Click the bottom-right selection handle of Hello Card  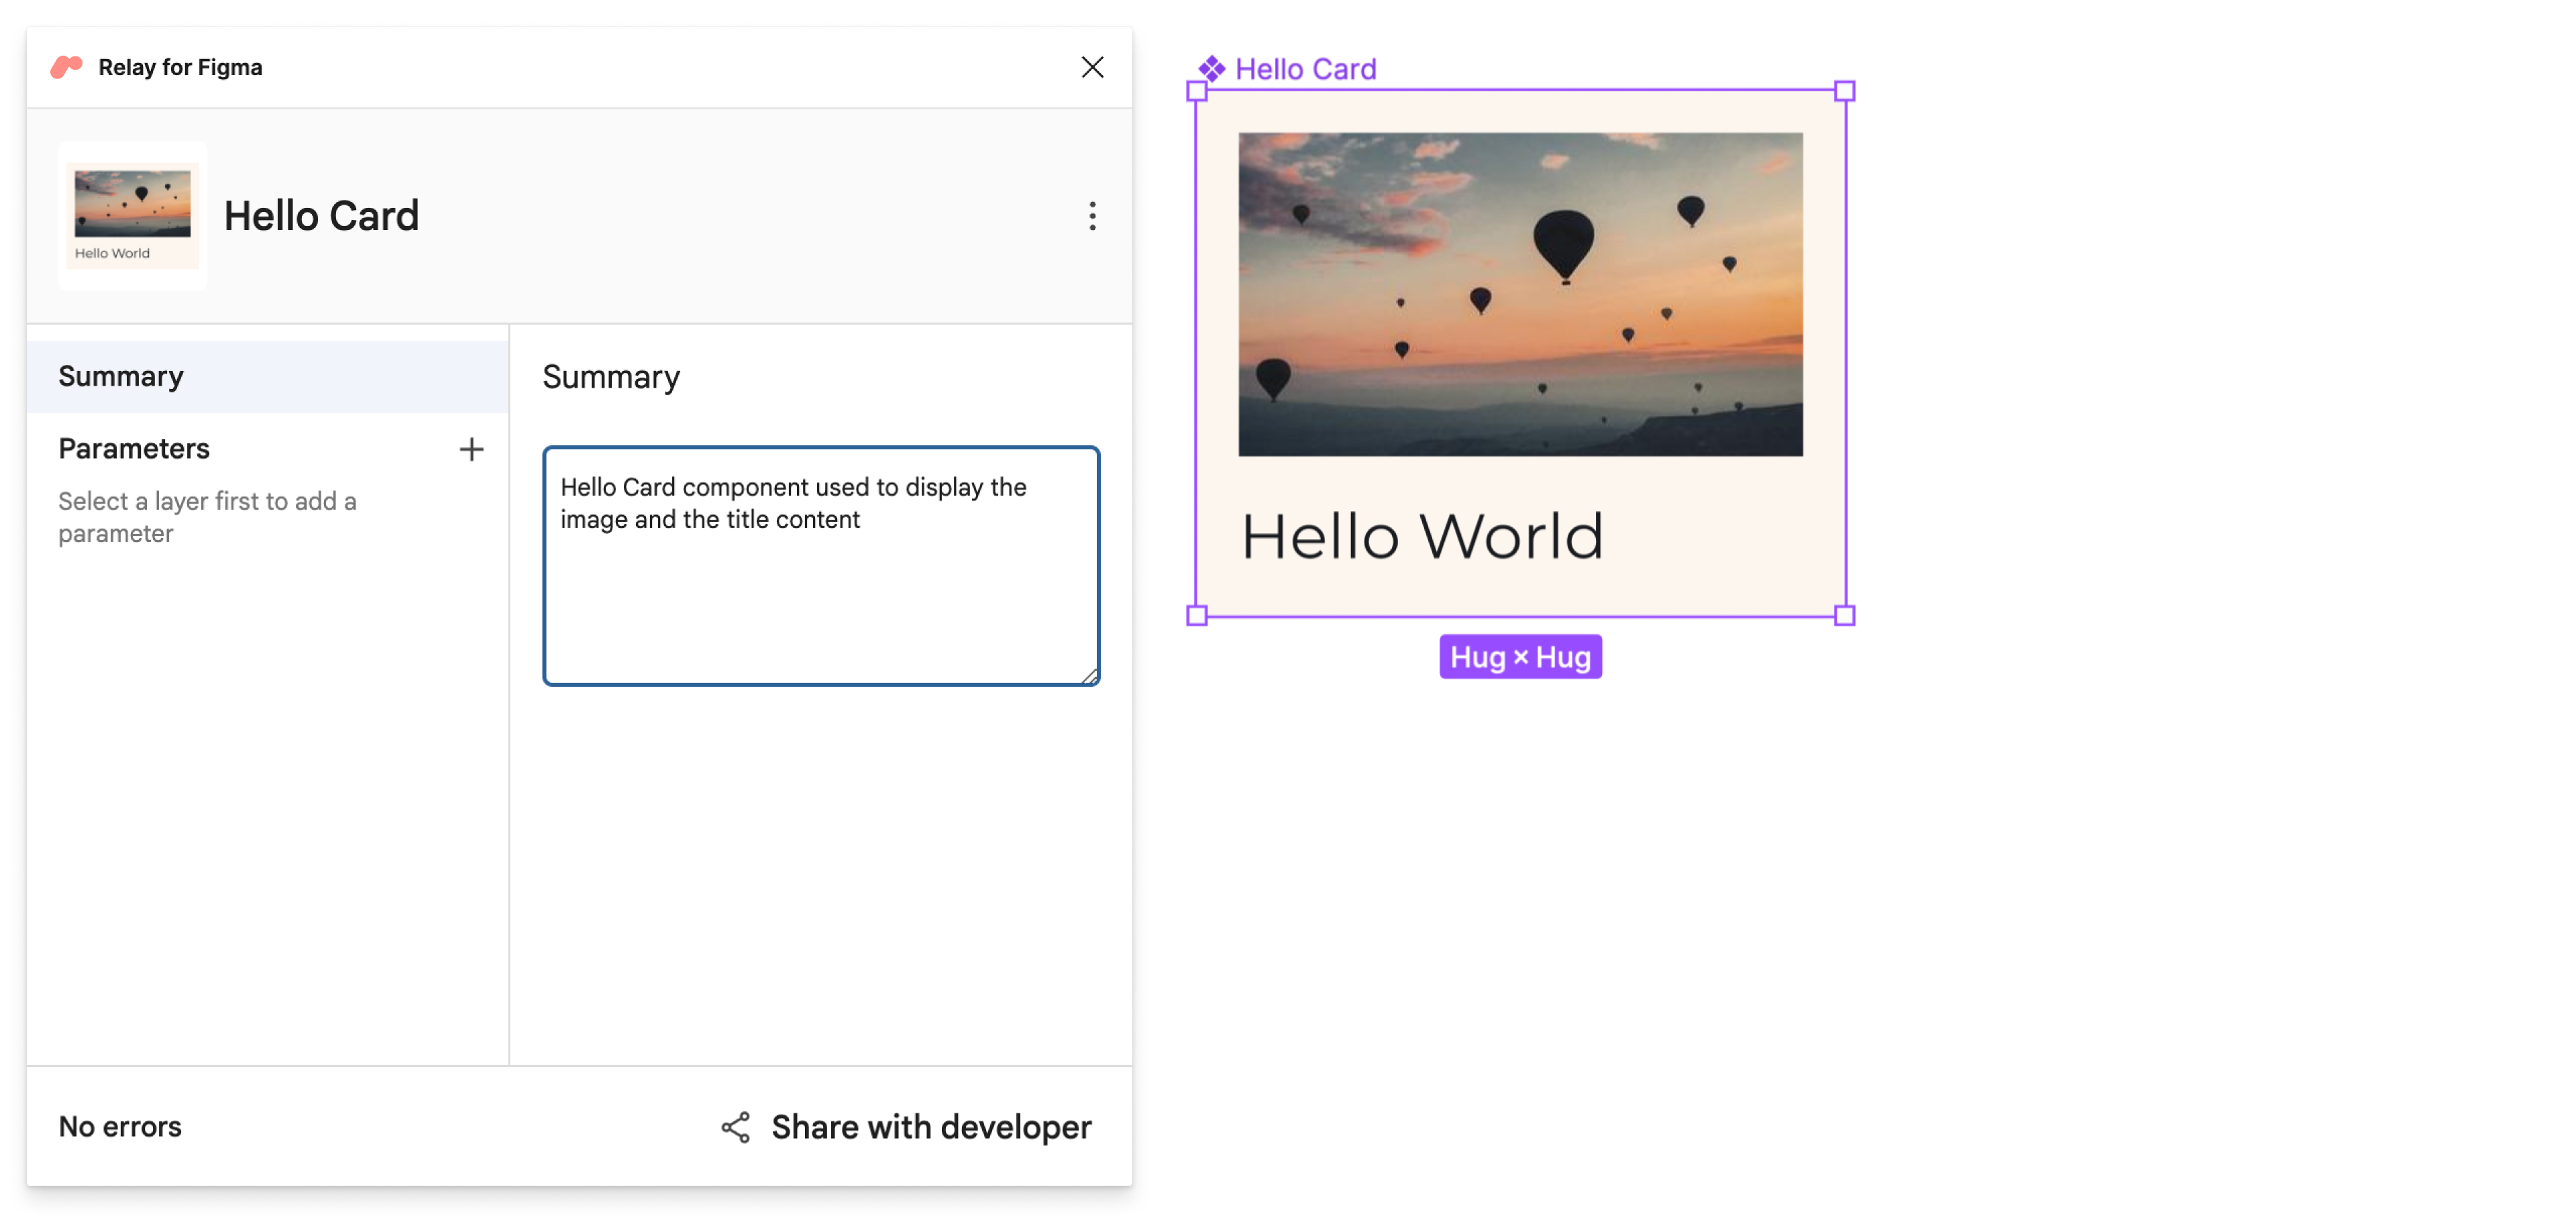[1845, 616]
